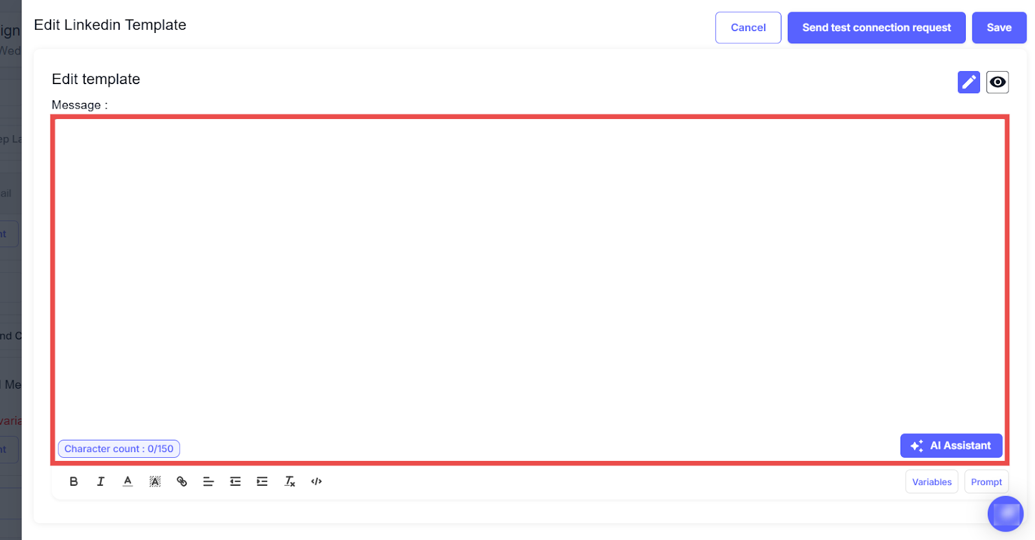Toggle italic text formatting
This screenshot has height=540, width=1035.
[100, 482]
